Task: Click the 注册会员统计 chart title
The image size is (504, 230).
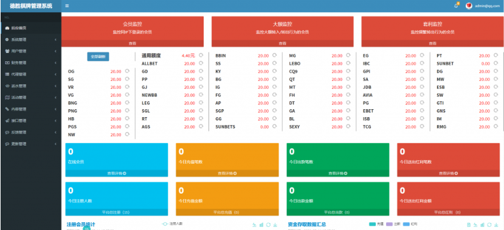Action: point(81,224)
